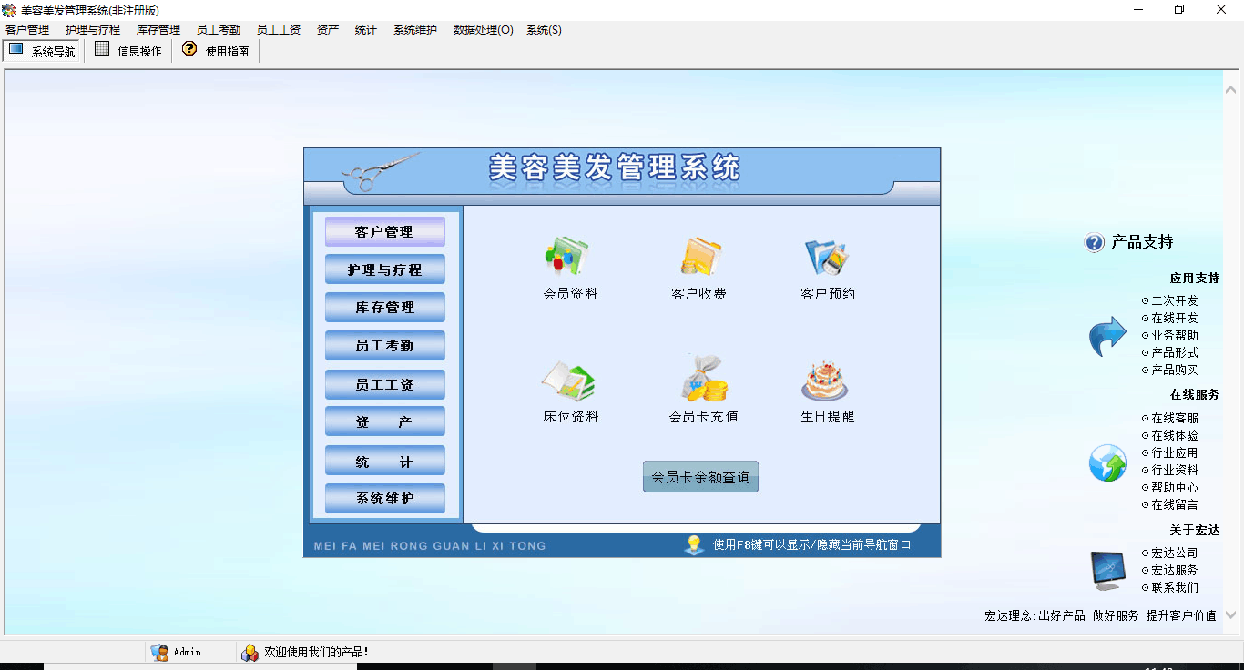Open the 在线体验 link

(1175, 435)
